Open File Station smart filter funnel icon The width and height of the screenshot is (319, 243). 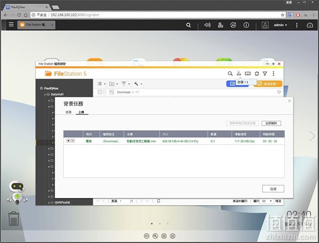click(x=265, y=73)
